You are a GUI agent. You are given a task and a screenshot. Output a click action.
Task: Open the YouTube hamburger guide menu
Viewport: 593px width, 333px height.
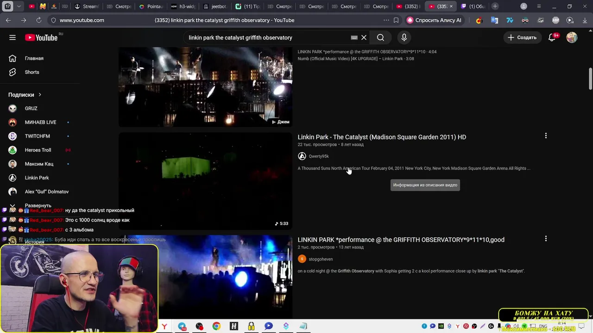tap(13, 37)
